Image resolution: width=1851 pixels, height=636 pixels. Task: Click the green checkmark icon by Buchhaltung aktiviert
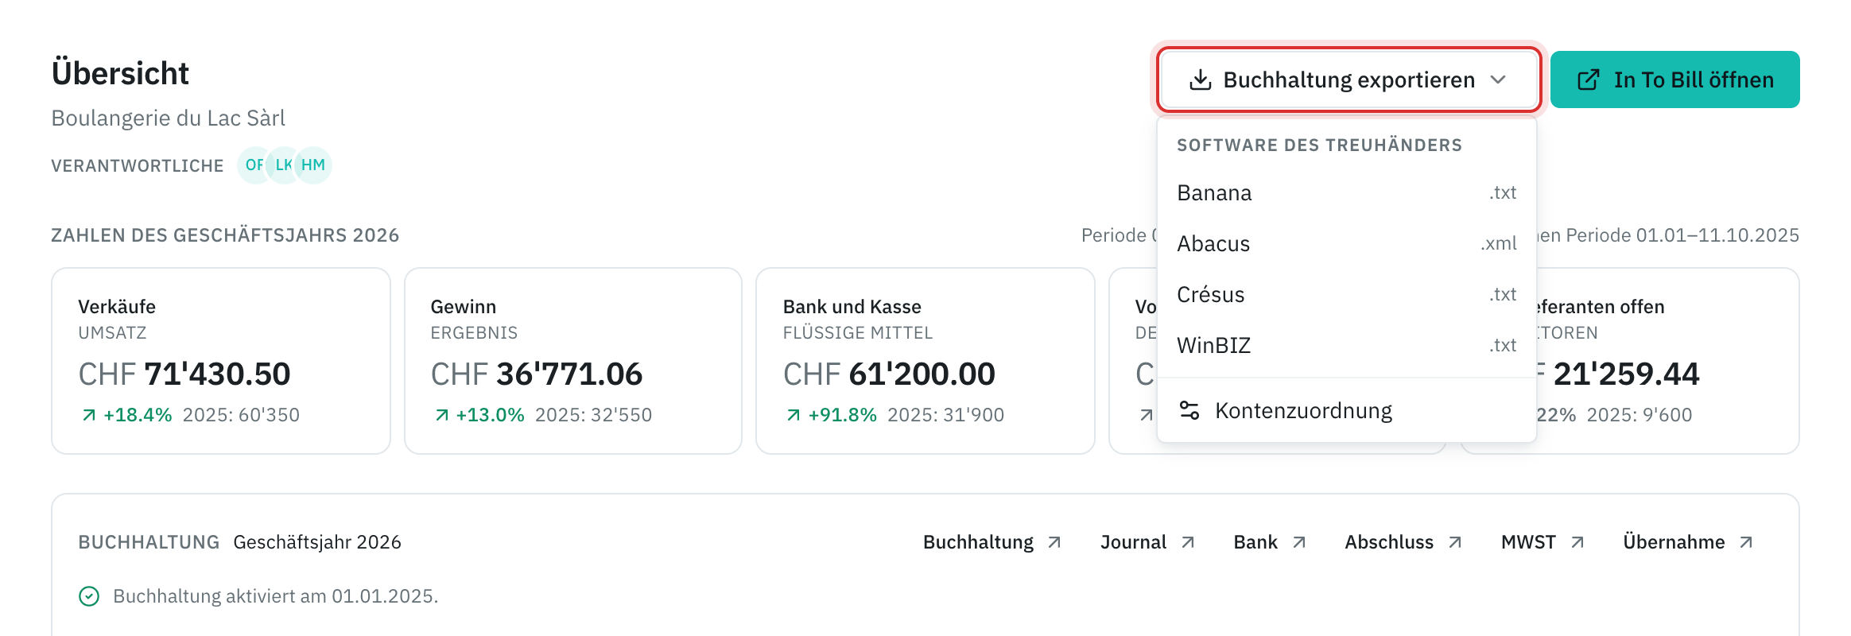[x=89, y=596]
